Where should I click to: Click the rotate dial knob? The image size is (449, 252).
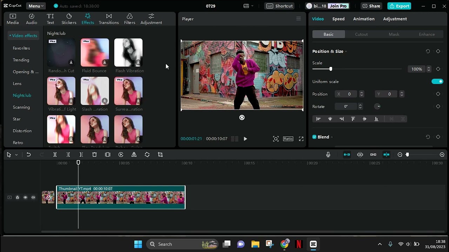(377, 106)
